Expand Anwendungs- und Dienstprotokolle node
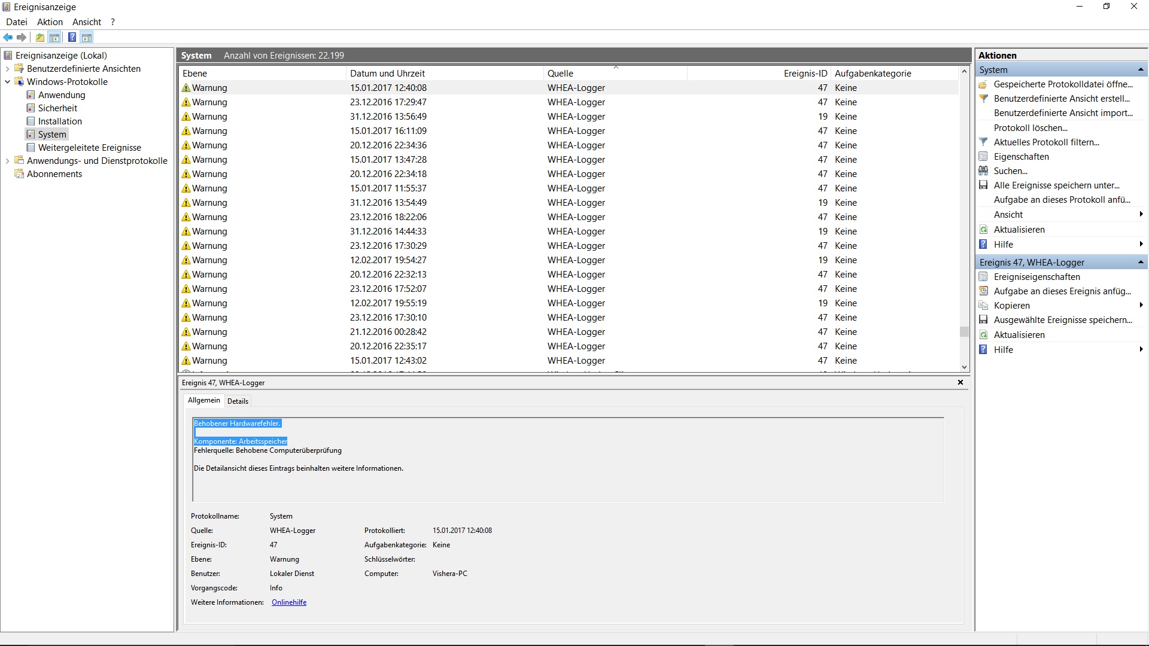 (7, 161)
